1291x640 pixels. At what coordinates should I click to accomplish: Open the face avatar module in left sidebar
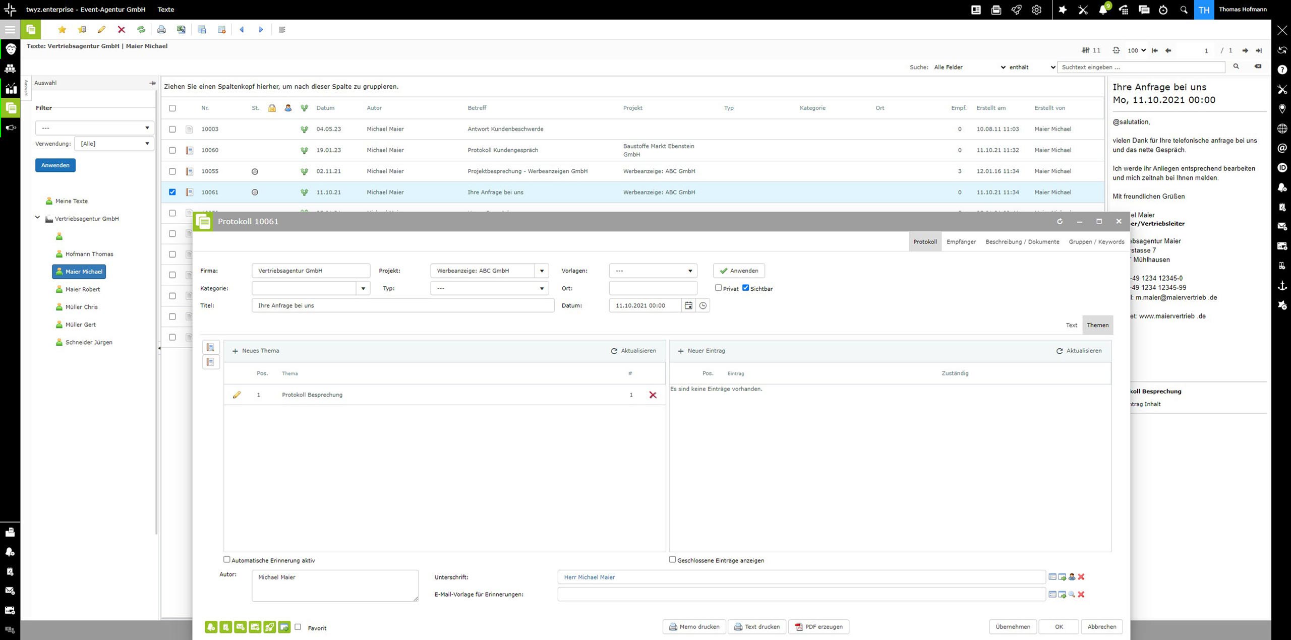(x=10, y=49)
